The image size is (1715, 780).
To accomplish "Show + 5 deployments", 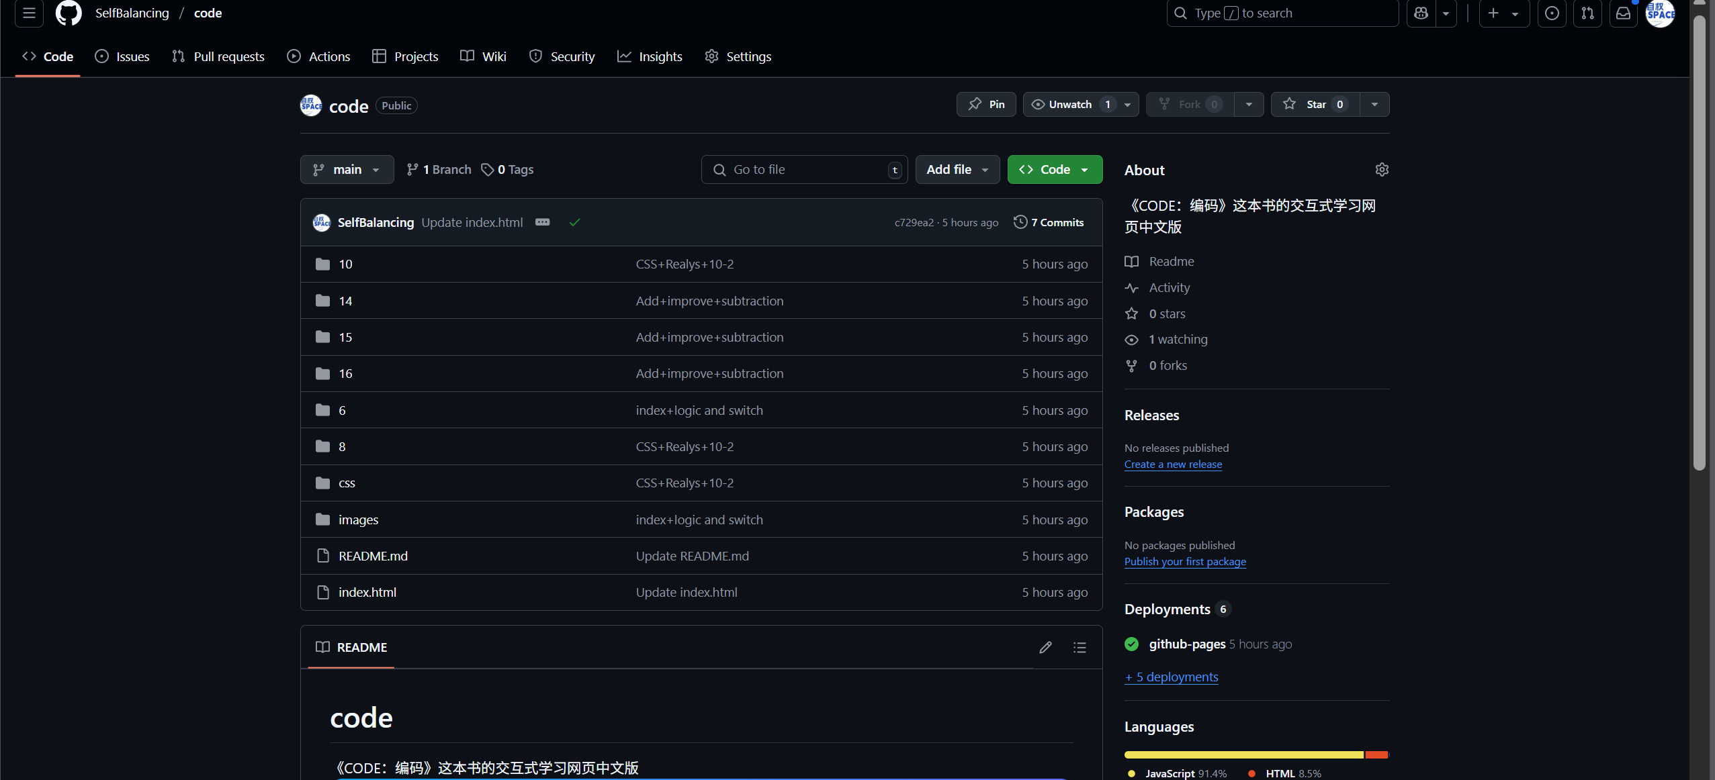I will (x=1172, y=677).
